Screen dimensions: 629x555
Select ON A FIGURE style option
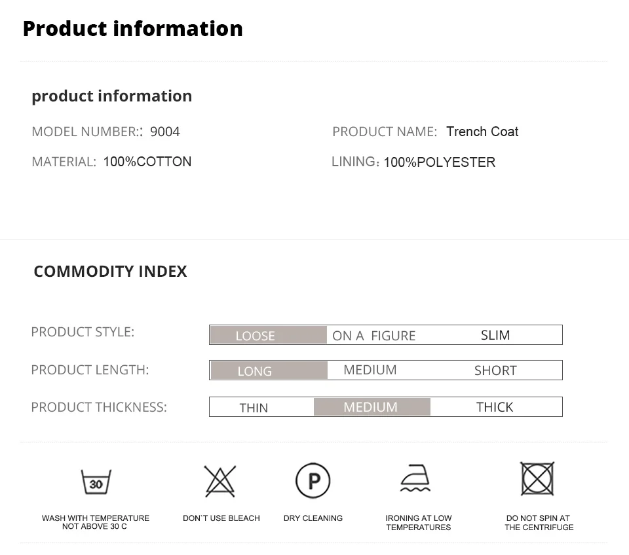(374, 336)
